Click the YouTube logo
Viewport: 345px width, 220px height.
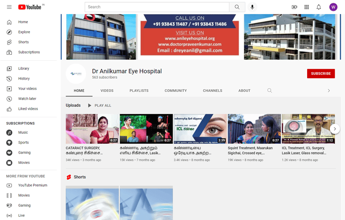coord(30,7)
